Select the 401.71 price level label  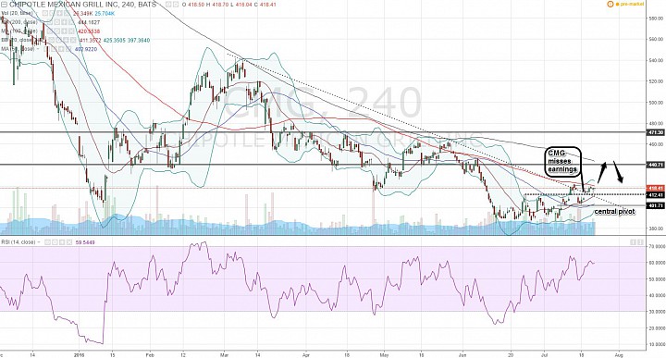(x=656, y=205)
